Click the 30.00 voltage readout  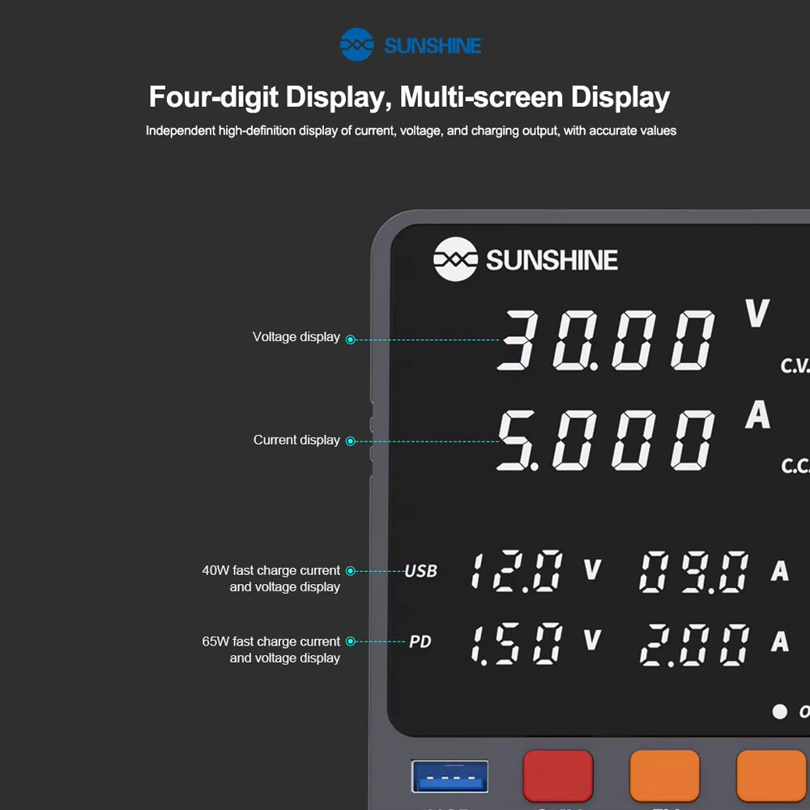pos(606,340)
